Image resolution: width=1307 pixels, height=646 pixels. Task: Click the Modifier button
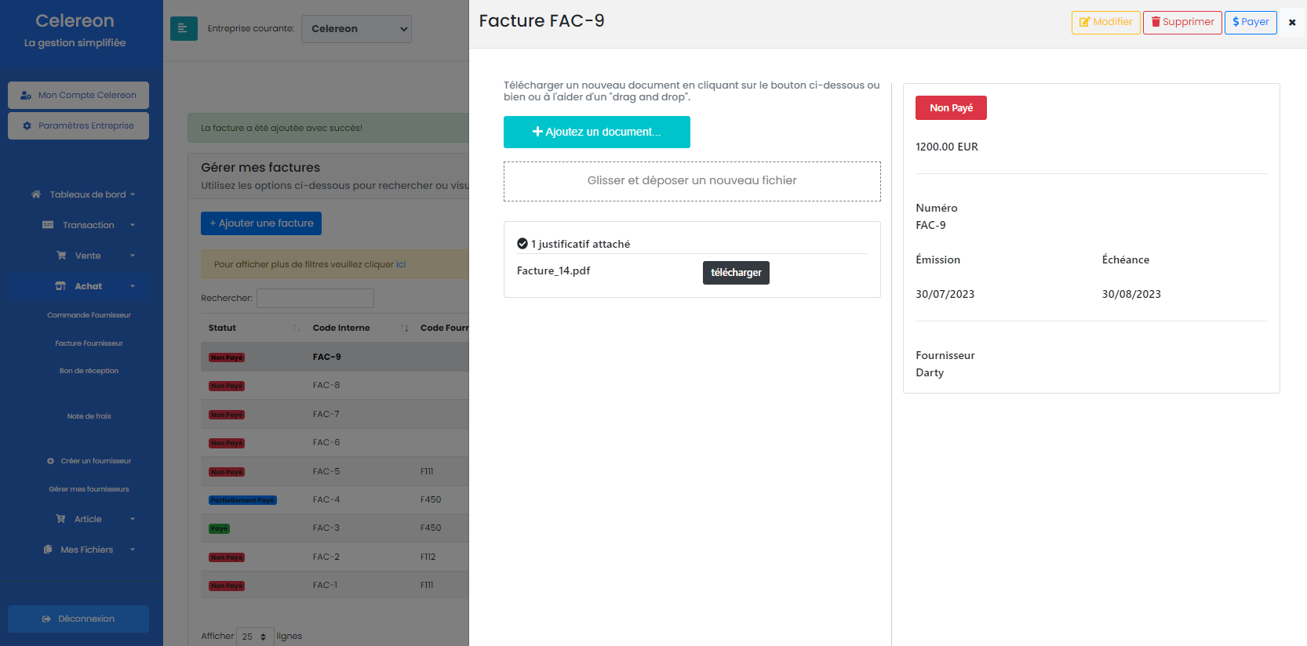click(x=1105, y=22)
